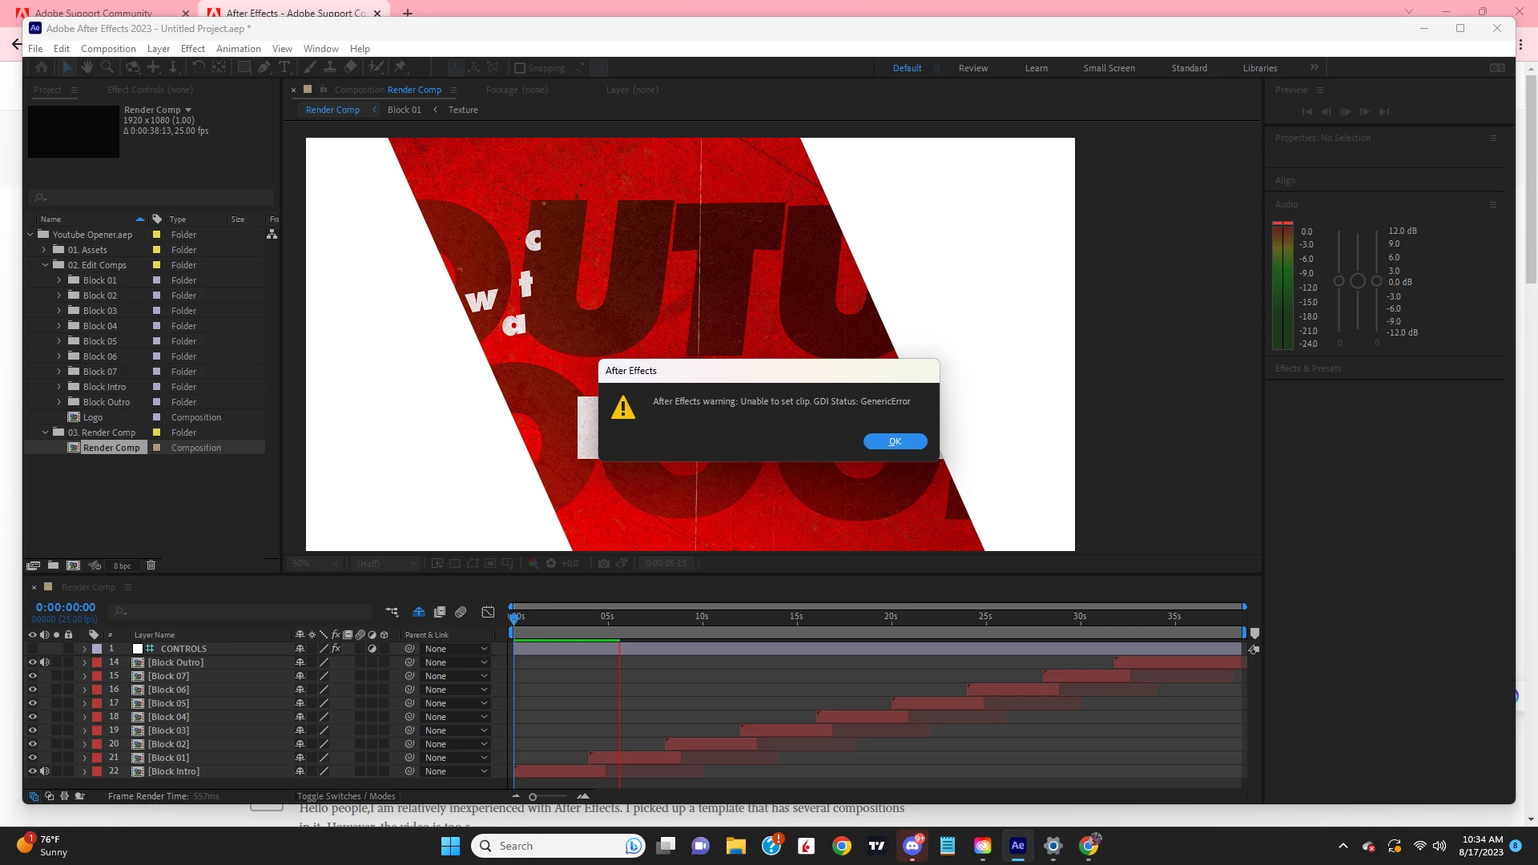Viewport: 1538px width, 865px height.
Task: Open Chrome from the Windows taskbar
Action: [x=842, y=846]
